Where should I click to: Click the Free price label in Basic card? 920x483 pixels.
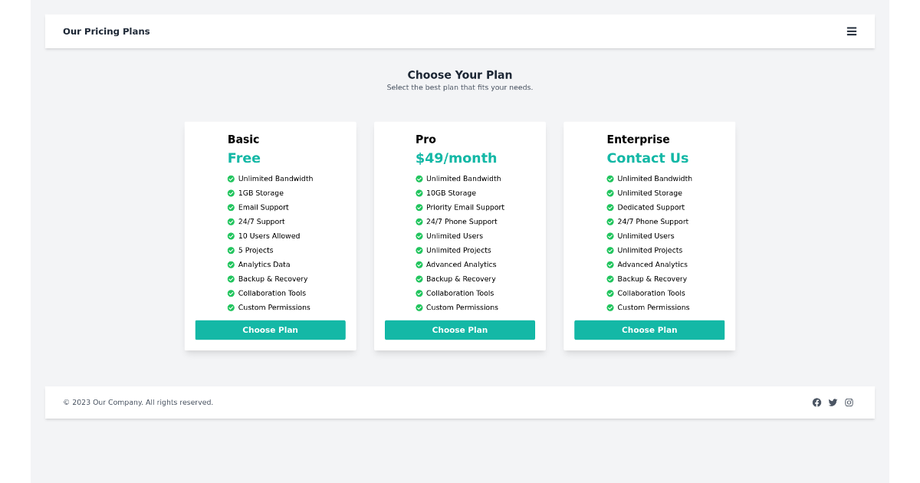244,158
